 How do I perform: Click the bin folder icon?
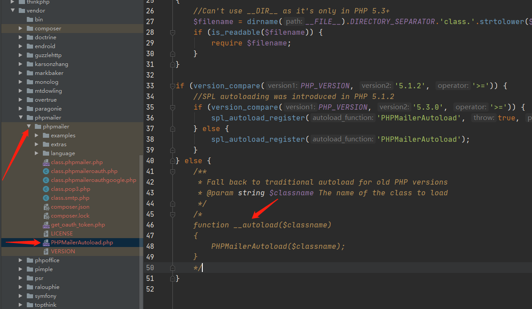click(30, 20)
